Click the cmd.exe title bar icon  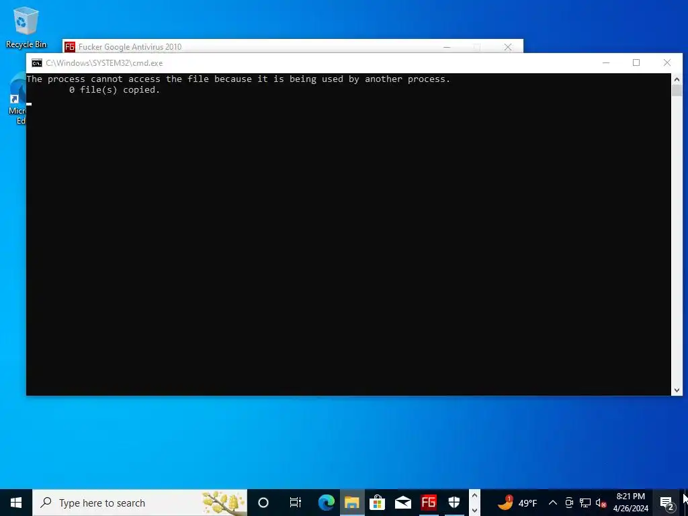[37, 63]
